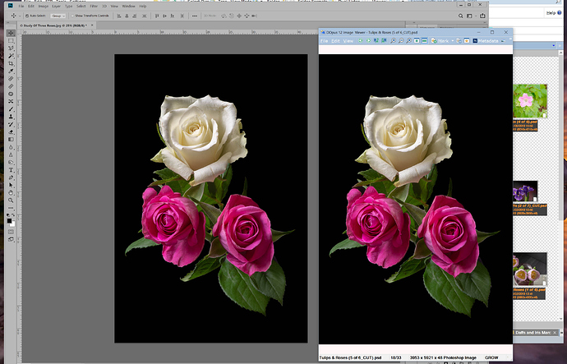Toggle Quick Mask mode icon
This screenshot has width=567, height=364.
tap(11, 232)
